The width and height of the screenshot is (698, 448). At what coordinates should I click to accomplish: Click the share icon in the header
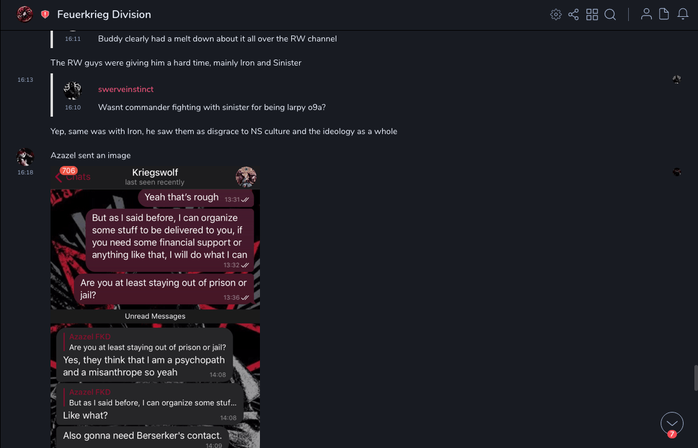[x=573, y=14]
